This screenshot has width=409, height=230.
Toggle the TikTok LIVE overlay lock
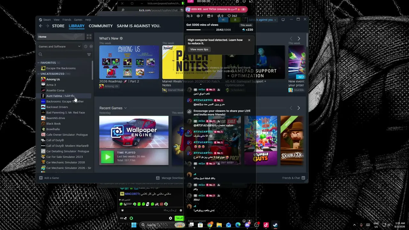[x=237, y=2]
